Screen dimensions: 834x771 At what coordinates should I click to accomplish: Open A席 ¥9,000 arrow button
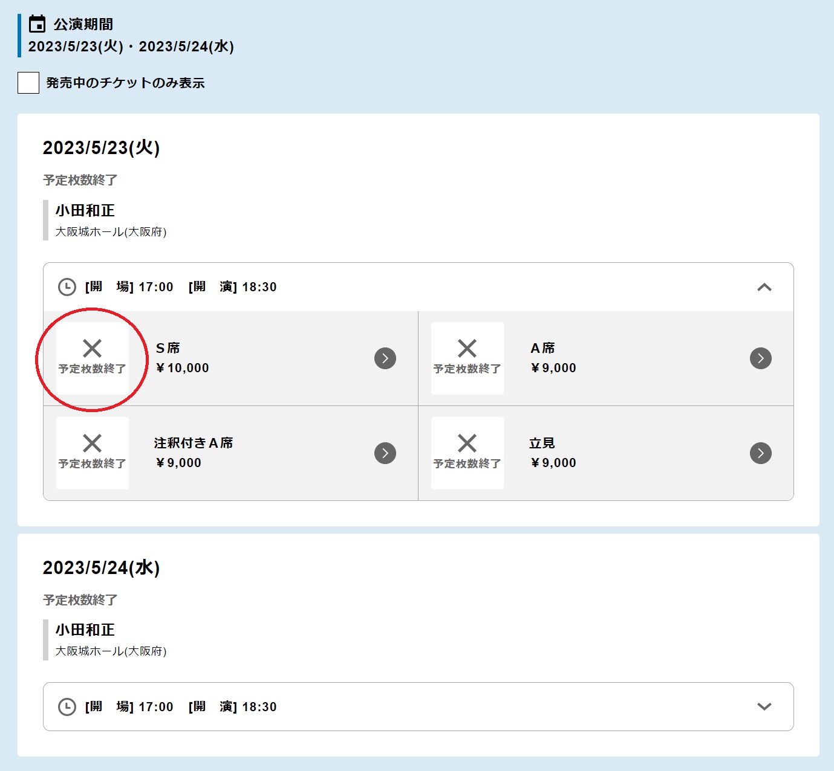[x=760, y=358]
